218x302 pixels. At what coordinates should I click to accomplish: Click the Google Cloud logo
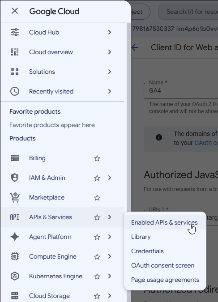coord(54,11)
